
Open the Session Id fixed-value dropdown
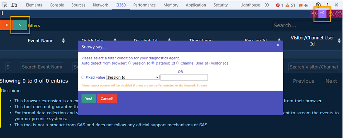[133, 77]
